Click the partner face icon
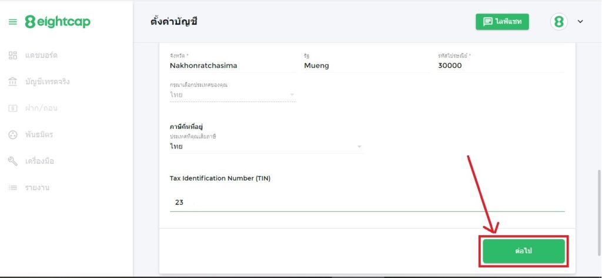602x278 pixels. point(13,135)
